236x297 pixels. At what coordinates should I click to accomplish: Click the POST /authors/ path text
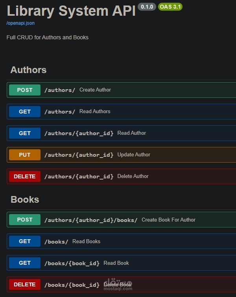click(x=60, y=90)
